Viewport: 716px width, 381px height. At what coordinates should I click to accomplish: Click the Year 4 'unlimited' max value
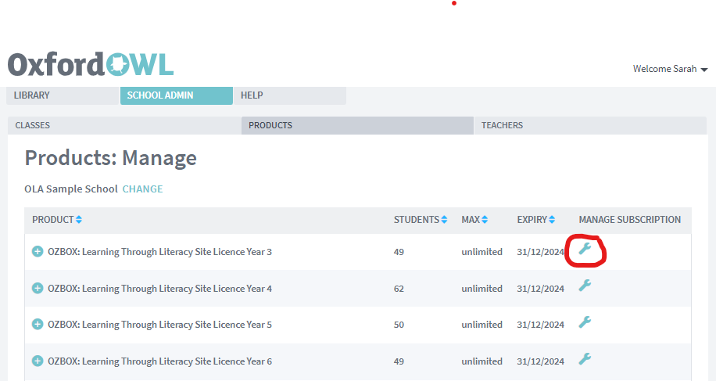482,289
